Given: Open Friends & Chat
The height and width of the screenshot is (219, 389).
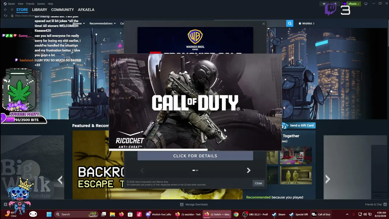Looking at the screenshot, I should 376,204.
